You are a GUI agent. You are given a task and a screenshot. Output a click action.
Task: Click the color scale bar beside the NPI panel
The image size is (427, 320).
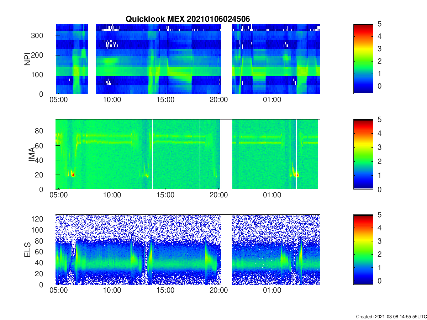pos(363,59)
